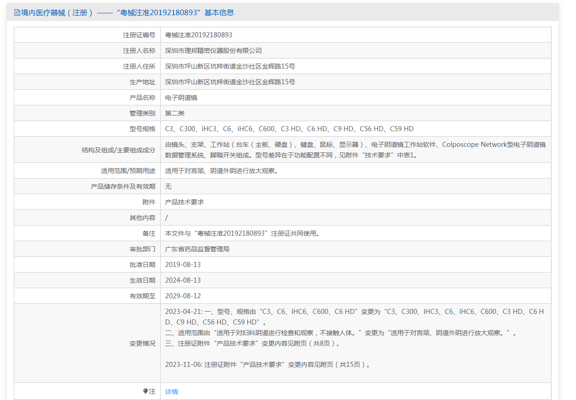The width and height of the screenshot is (576, 400).
Task: Select approval department 广东省药品监督管理局
Action: click(x=198, y=249)
